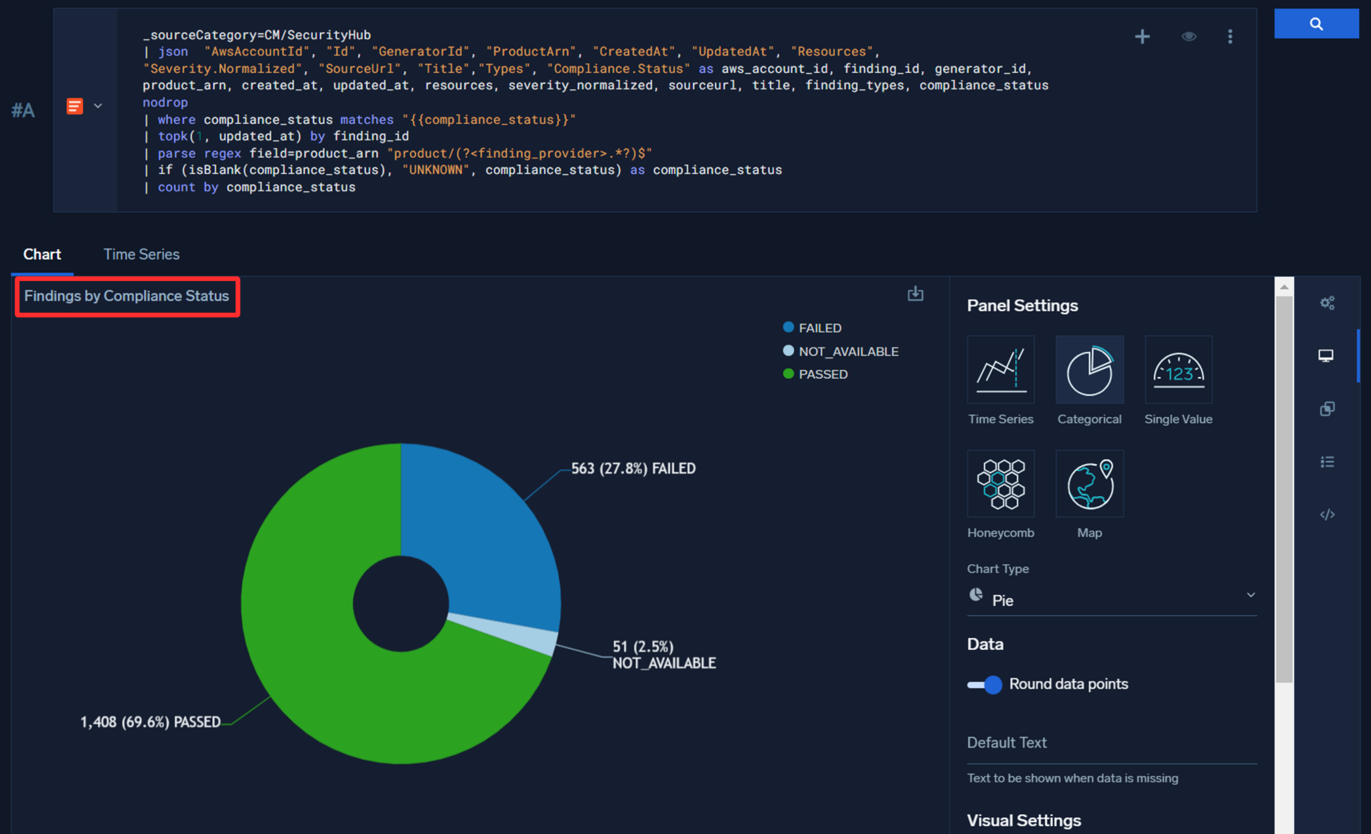Open the three-dot query options menu

tap(1230, 37)
